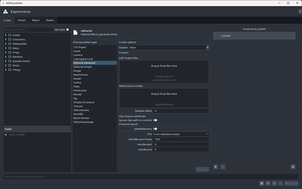Click the stop icon beside the filter icon
The width and height of the screenshot is (302, 189).
point(274,183)
